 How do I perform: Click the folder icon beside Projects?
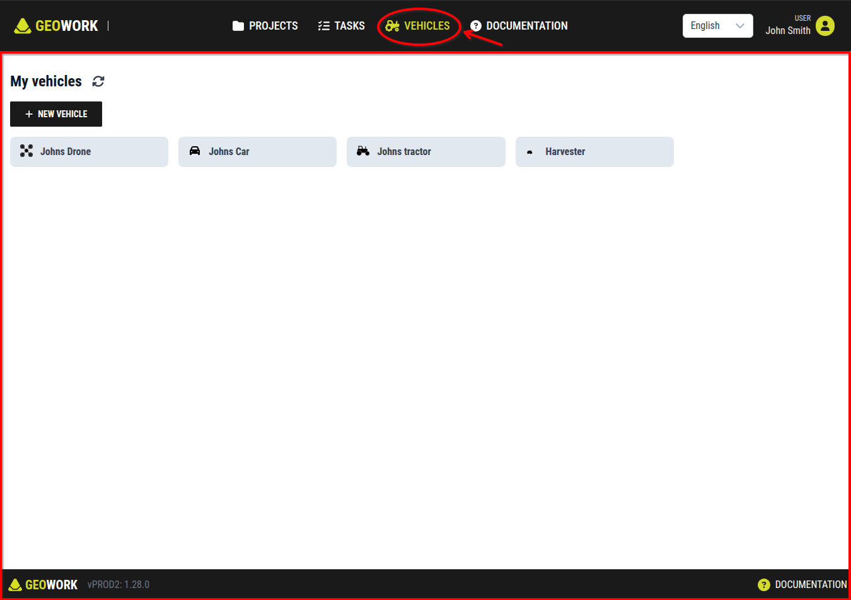coord(238,26)
